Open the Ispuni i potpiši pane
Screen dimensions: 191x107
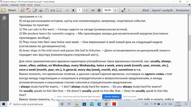pyautogui.click(x=162, y=10)
